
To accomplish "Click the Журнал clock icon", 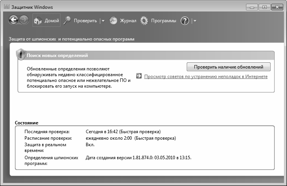I will (113, 21).
